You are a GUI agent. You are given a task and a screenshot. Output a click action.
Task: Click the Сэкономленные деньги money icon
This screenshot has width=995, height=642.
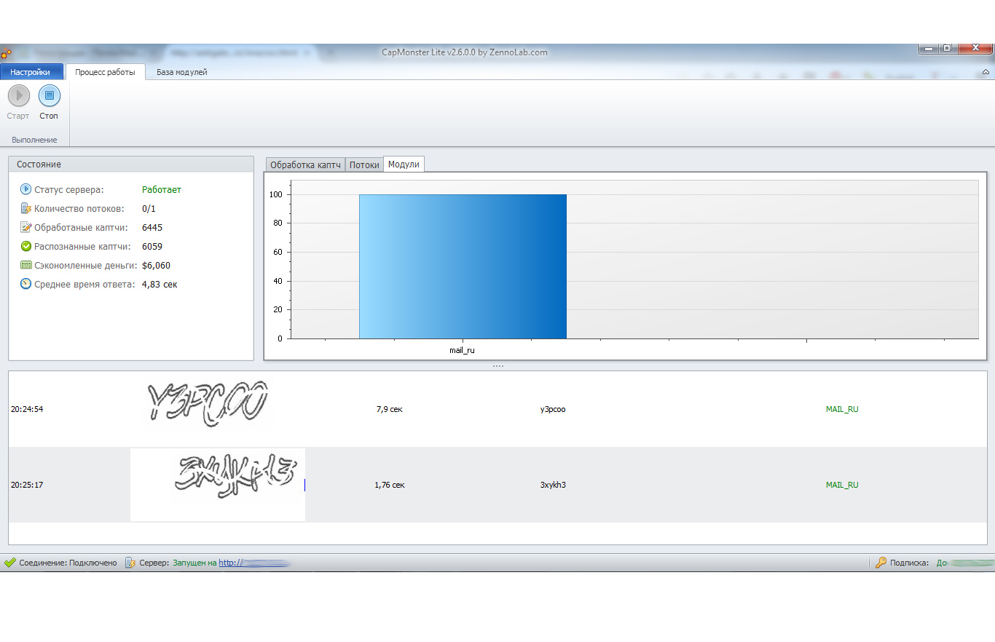tap(25, 265)
